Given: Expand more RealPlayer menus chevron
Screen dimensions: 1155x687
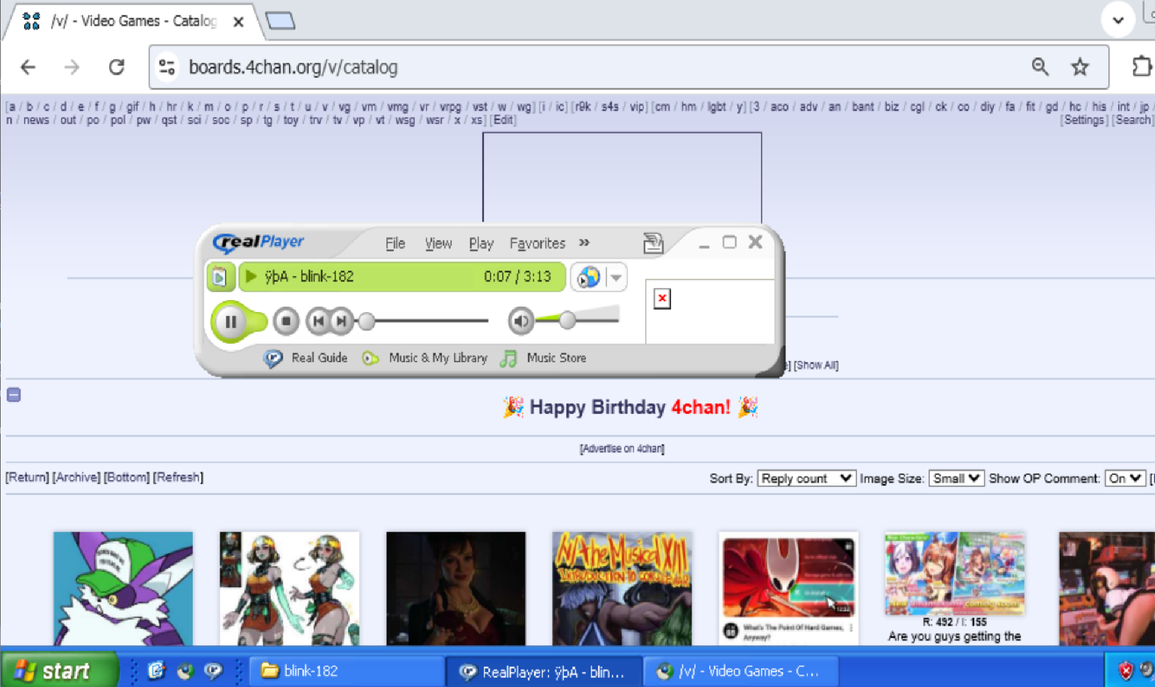Looking at the screenshot, I should coord(584,243).
